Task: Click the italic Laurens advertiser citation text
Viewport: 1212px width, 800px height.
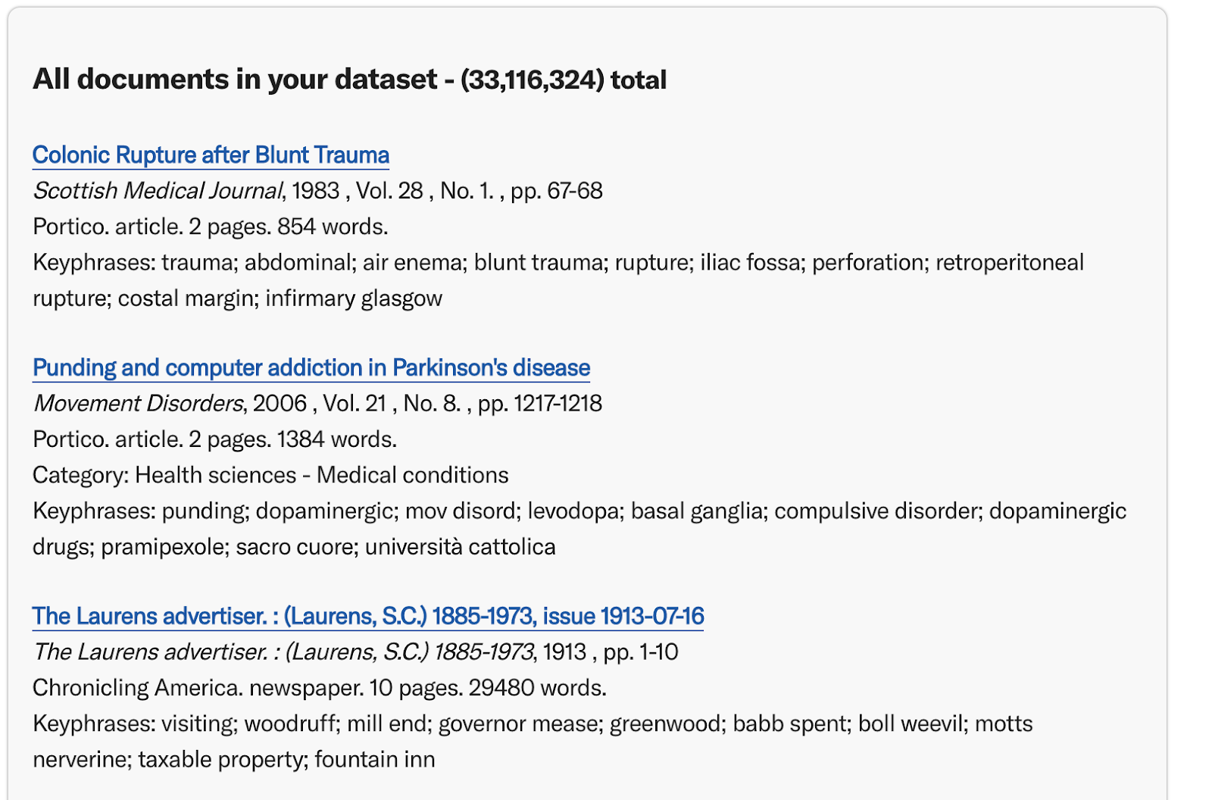Action: coord(283,652)
